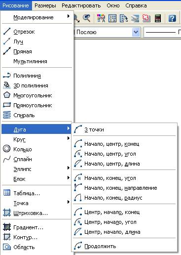The height and width of the screenshot is (255, 181).
Task: Pick the Сплайн spline tool
Action: (x=37, y=159)
